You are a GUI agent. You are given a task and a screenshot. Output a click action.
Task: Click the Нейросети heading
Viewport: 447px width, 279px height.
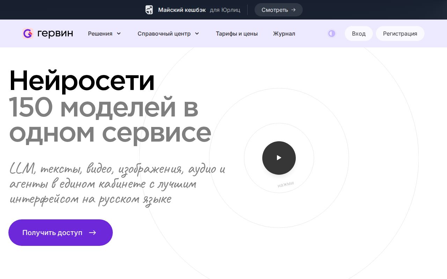(82, 81)
